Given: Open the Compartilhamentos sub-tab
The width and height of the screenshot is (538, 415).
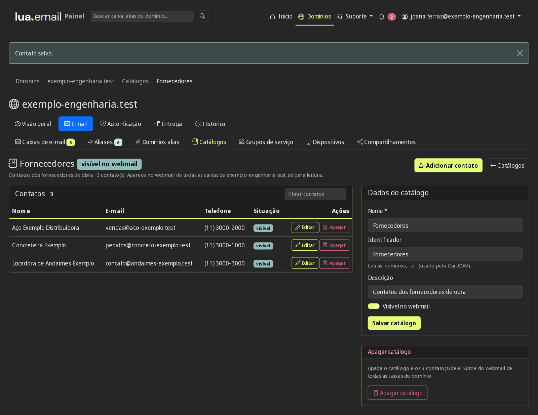Looking at the screenshot, I should tap(386, 142).
